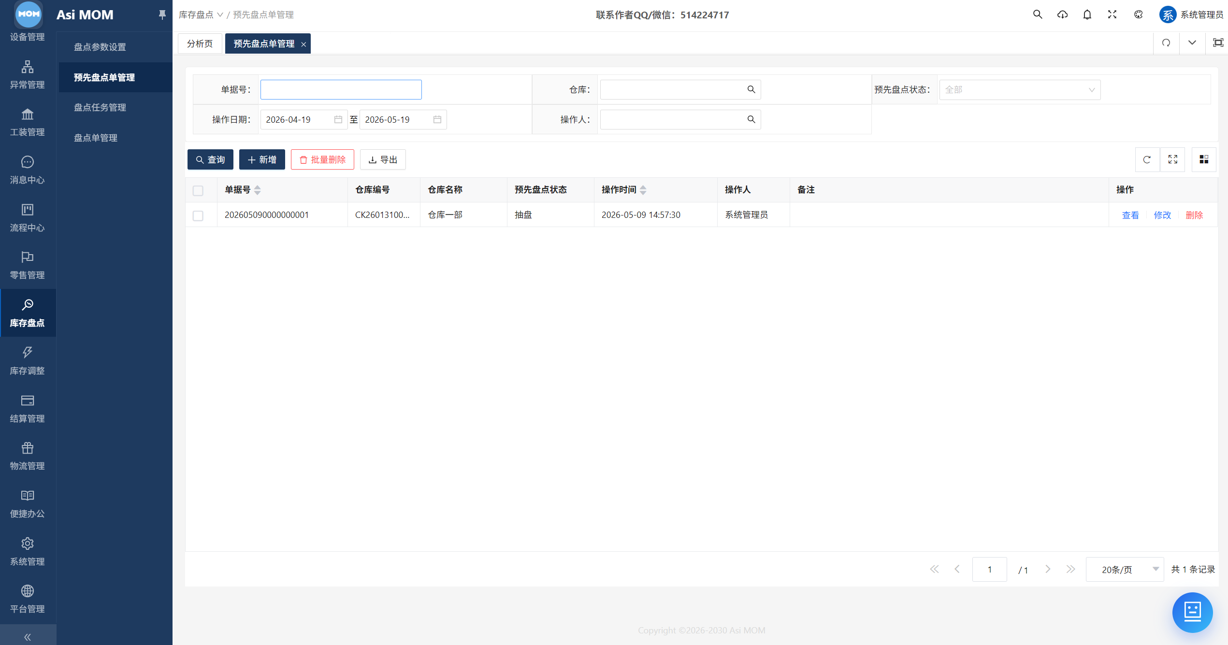Go to previous page arrow
The image size is (1228, 645).
pos(957,569)
